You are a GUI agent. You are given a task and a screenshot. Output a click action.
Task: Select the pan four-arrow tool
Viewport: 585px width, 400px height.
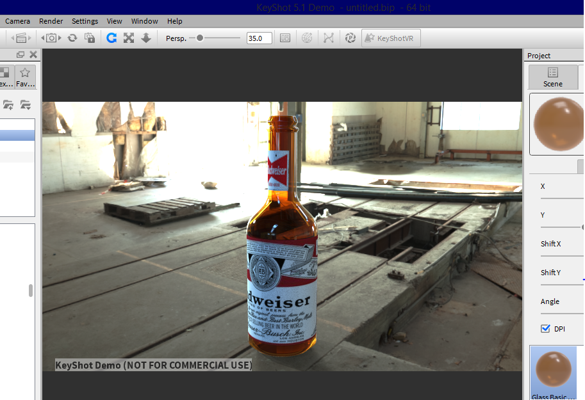coord(129,38)
